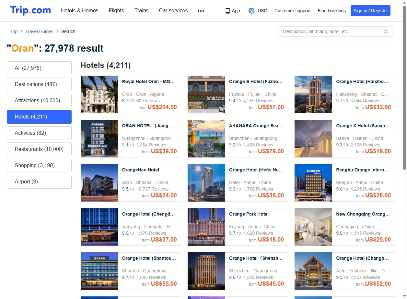The image size is (407, 299).
Task: Click the Oran · Oran · Algeria location
Action: pyautogui.click(x=143, y=94)
